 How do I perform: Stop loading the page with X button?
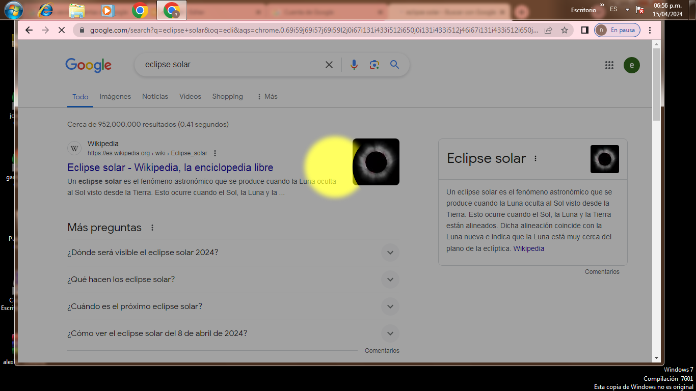pyautogui.click(x=61, y=30)
